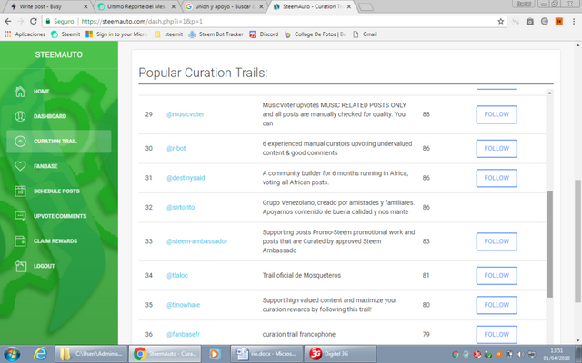Open media player taskbar icon

pyautogui.click(x=215, y=354)
